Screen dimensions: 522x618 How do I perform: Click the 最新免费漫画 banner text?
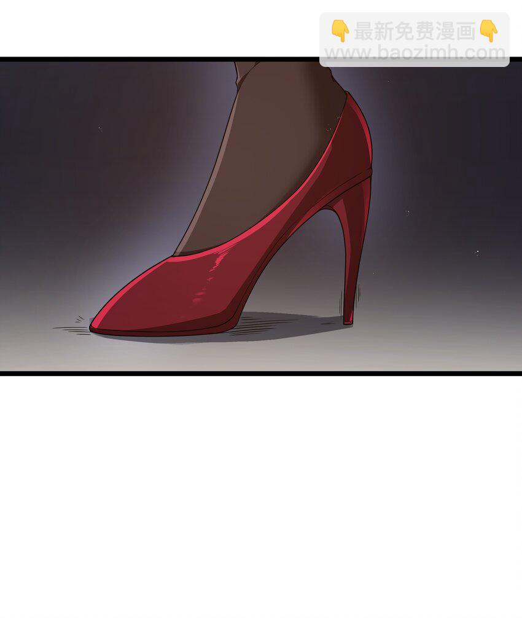(x=415, y=31)
